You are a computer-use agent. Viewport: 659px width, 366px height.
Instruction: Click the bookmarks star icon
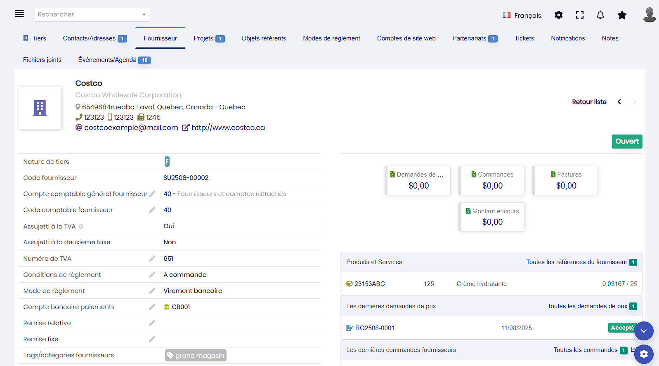[622, 15]
